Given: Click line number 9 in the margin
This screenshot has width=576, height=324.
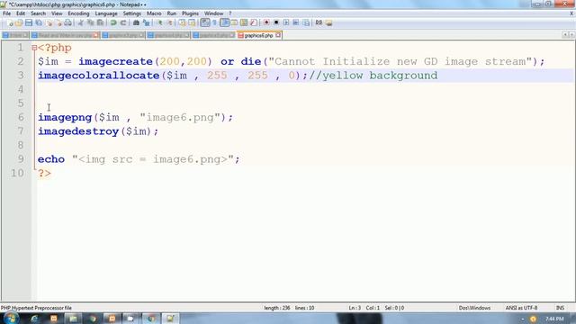Looking at the screenshot, I should click(20, 159).
